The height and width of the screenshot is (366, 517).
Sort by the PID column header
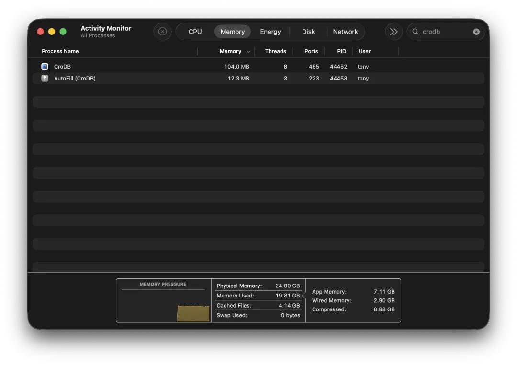pyautogui.click(x=342, y=51)
